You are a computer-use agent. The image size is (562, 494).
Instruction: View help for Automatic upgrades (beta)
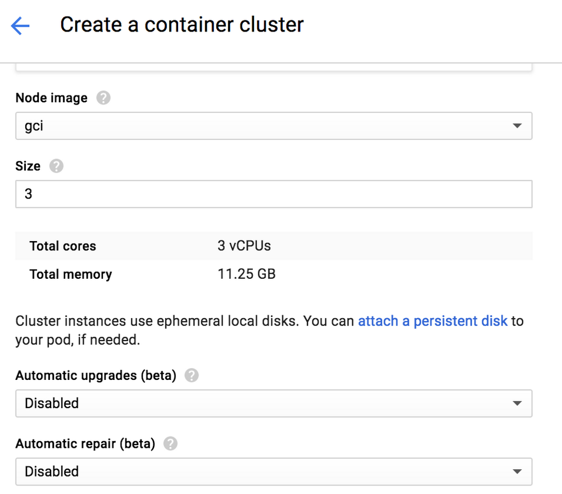pyautogui.click(x=192, y=375)
